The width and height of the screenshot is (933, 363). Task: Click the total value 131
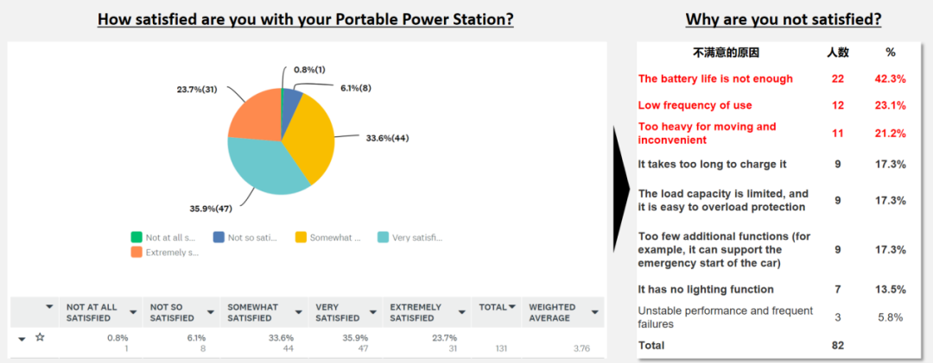[x=503, y=348]
